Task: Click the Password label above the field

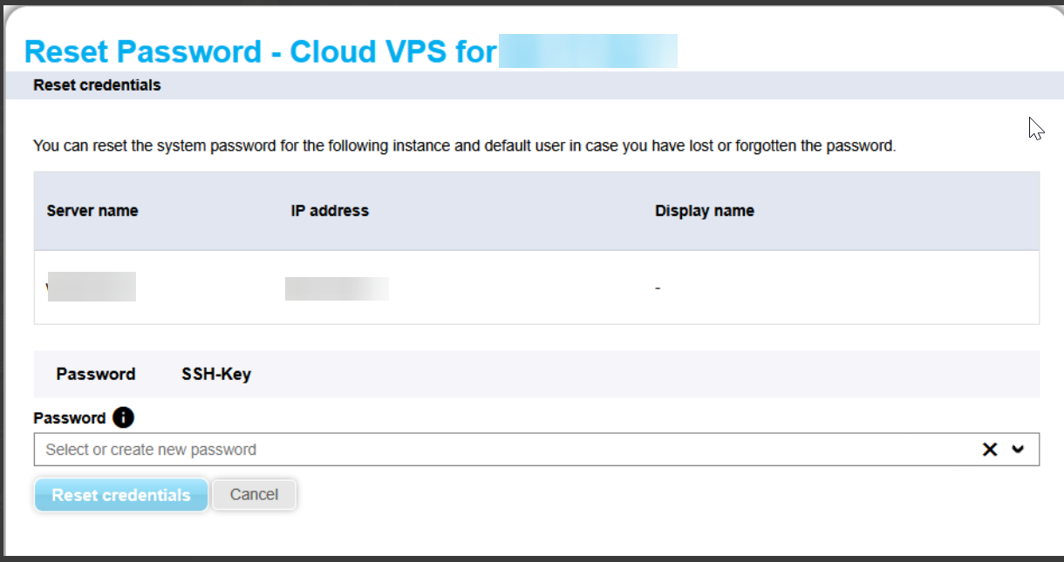Action: pyautogui.click(x=70, y=418)
